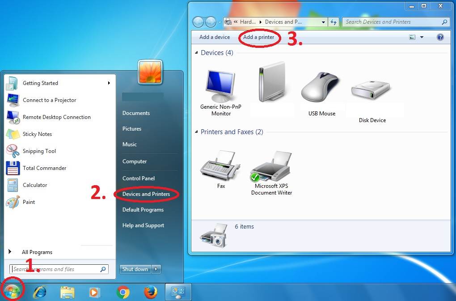Open the Shut down options arrow

156,269
